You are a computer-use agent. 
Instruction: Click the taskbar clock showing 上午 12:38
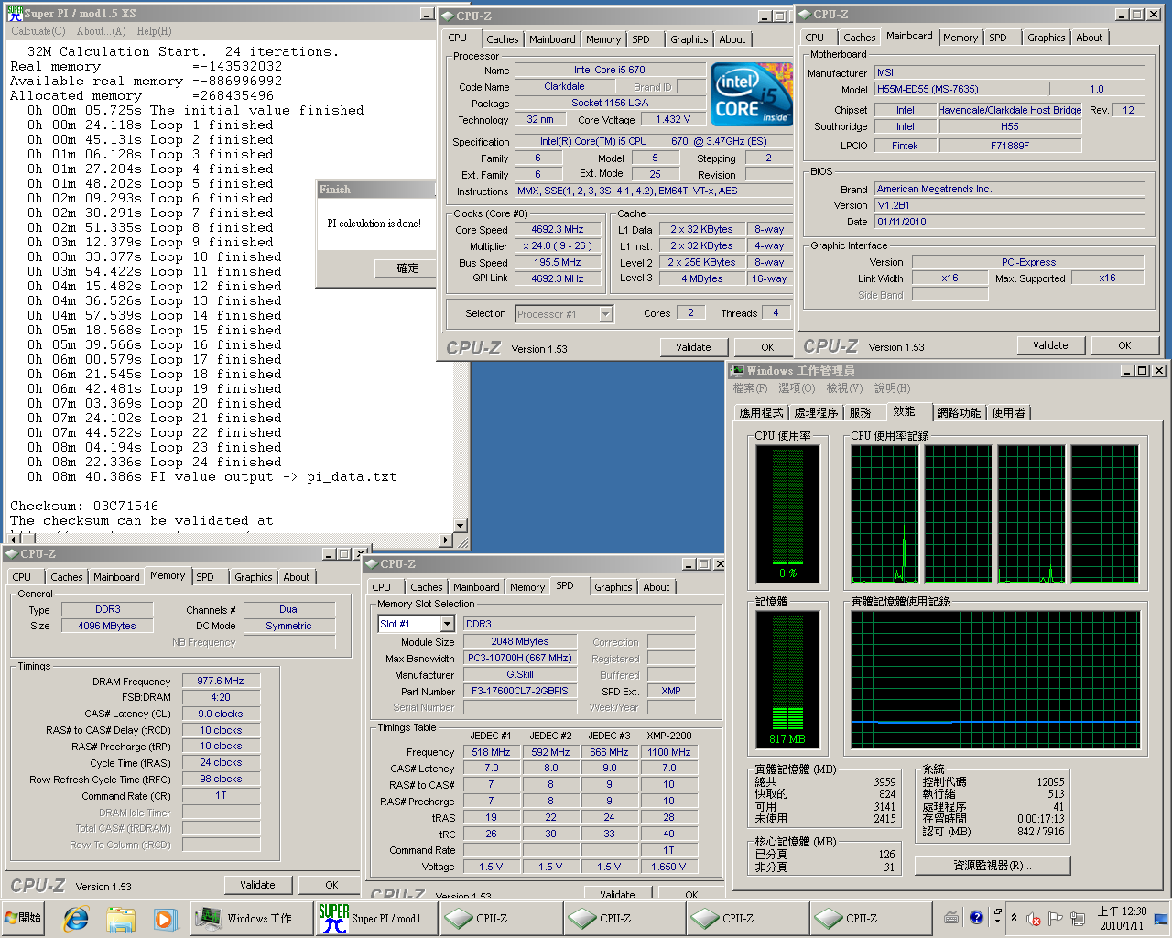click(1122, 918)
